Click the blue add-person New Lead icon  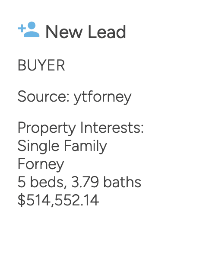click(x=28, y=29)
